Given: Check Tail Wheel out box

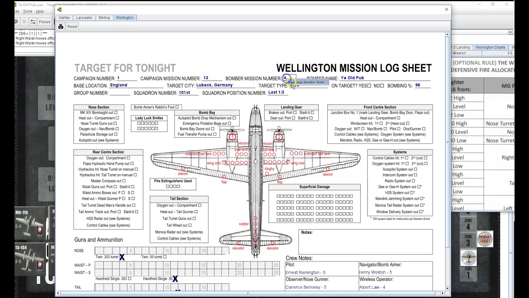Looking at the screenshot, I should point(190,225).
